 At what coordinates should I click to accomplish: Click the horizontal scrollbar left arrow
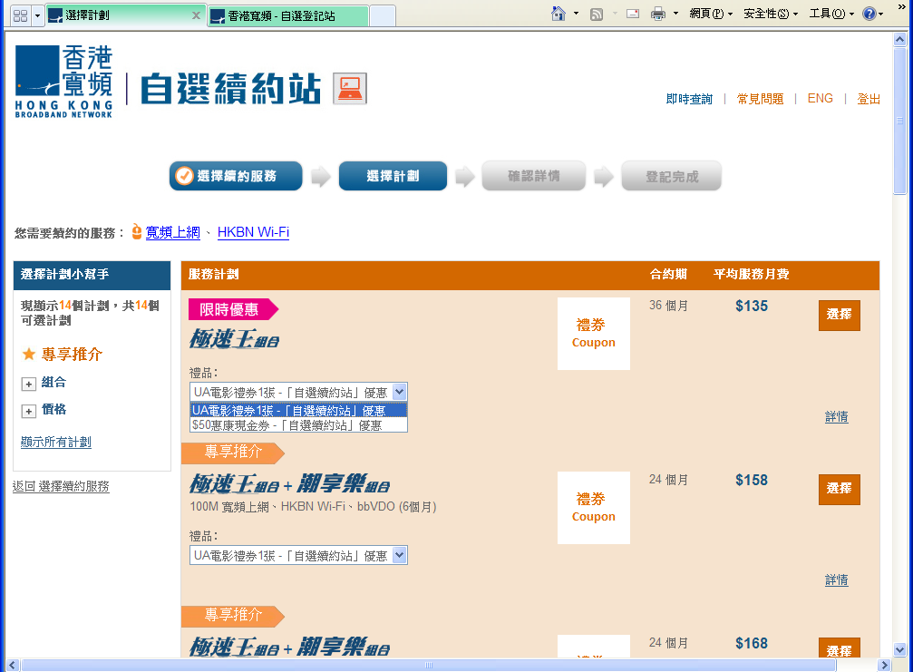[12, 665]
